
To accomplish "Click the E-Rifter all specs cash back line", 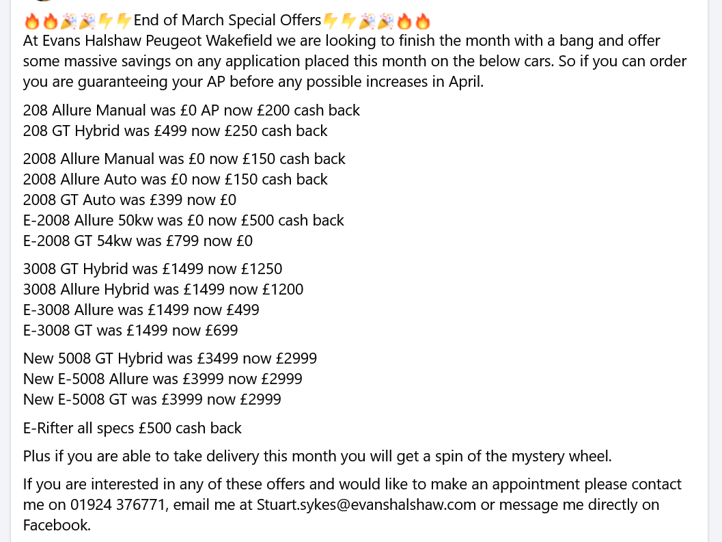I will (x=132, y=429).
